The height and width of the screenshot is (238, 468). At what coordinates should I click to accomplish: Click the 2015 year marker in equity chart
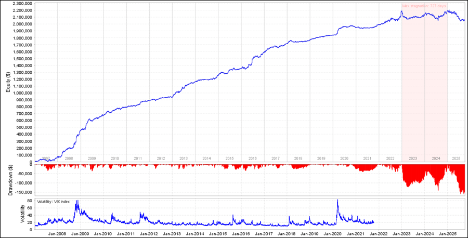click(229, 158)
